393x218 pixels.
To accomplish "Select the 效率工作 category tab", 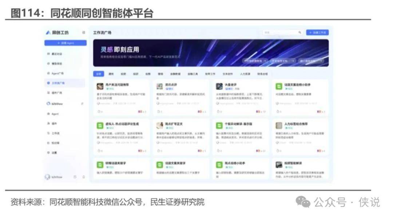I will click(x=210, y=74).
